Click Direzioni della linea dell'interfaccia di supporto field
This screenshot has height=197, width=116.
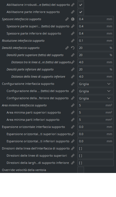[96, 148]
